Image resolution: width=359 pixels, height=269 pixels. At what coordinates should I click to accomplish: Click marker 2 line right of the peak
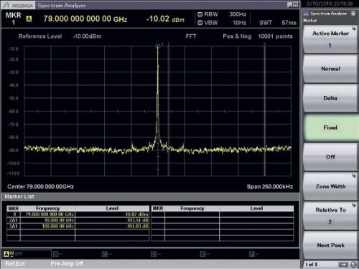coord(169,110)
